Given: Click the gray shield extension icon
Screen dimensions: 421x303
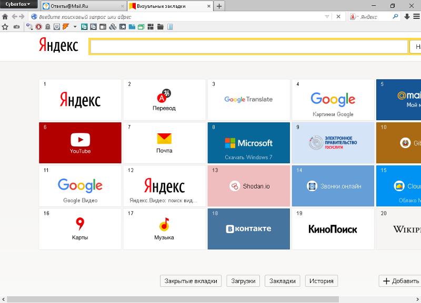Looking at the screenshot, I should click(57, 27).
